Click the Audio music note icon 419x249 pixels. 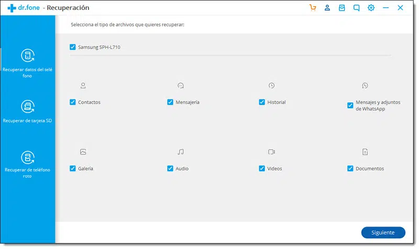pos(181,152)
